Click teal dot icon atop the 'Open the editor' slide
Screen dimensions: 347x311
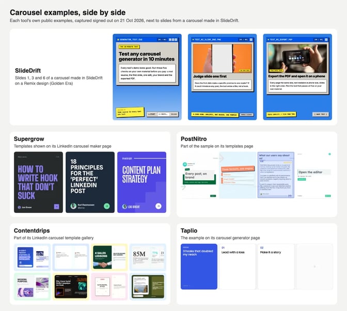(329, 154)
